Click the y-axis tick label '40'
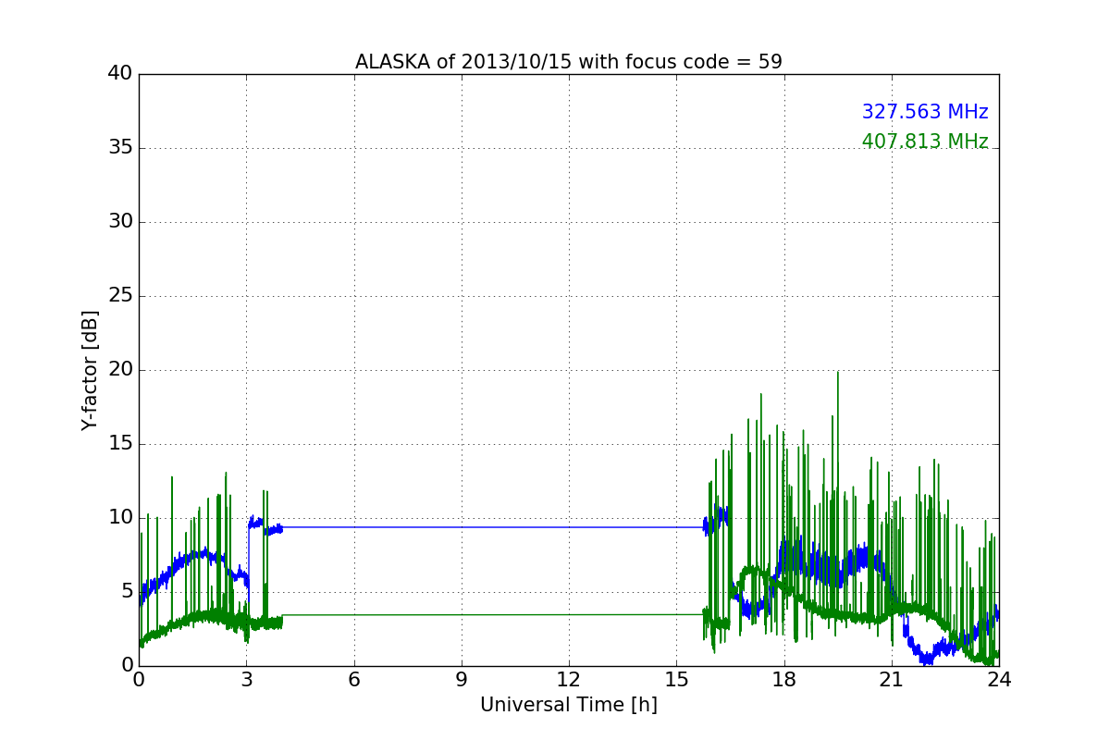Viewport: 1110px width, 740px height. pos(121,74)
